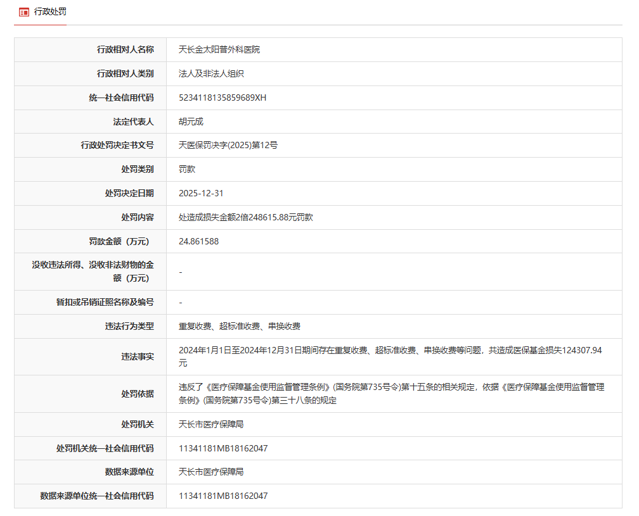Click the 违法行为类型 value cell

pyautogui.click(x=240, y=326)
